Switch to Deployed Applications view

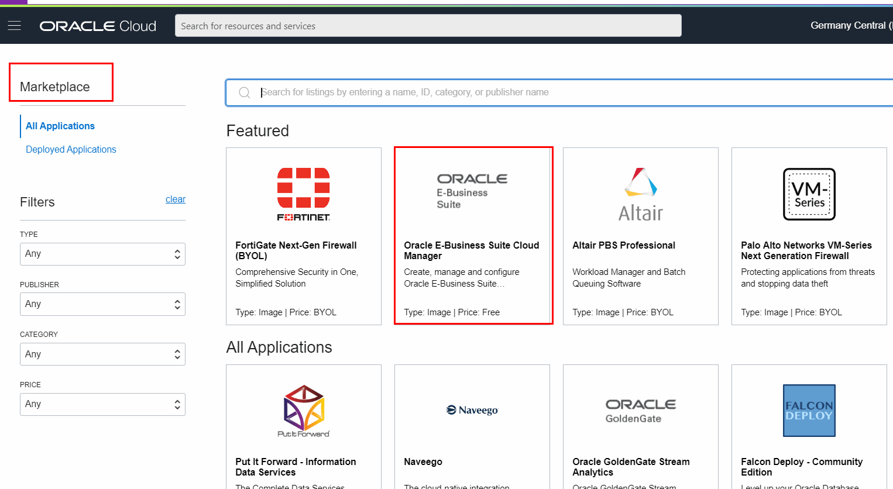[70, 149]
